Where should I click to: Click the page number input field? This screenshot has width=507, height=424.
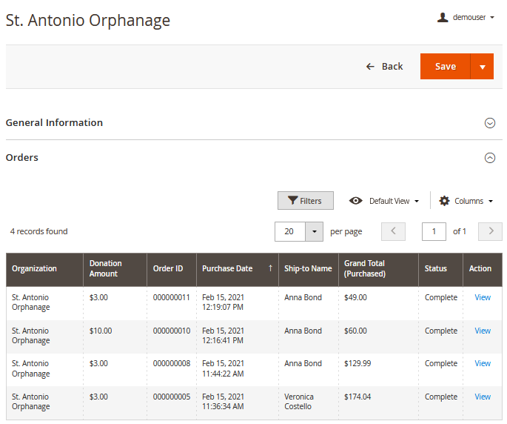point(434,231)
